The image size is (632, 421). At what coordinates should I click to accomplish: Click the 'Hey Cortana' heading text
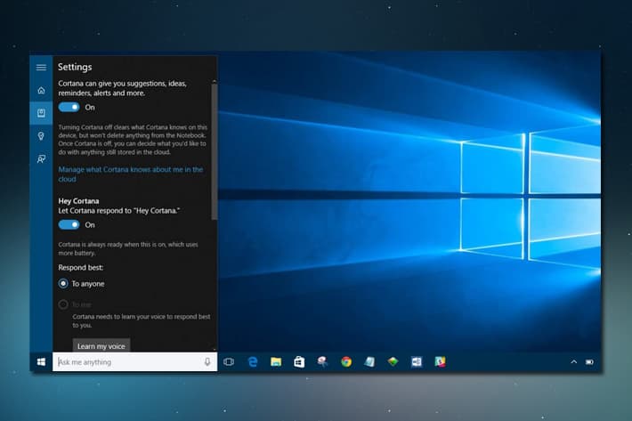point(78,201)
